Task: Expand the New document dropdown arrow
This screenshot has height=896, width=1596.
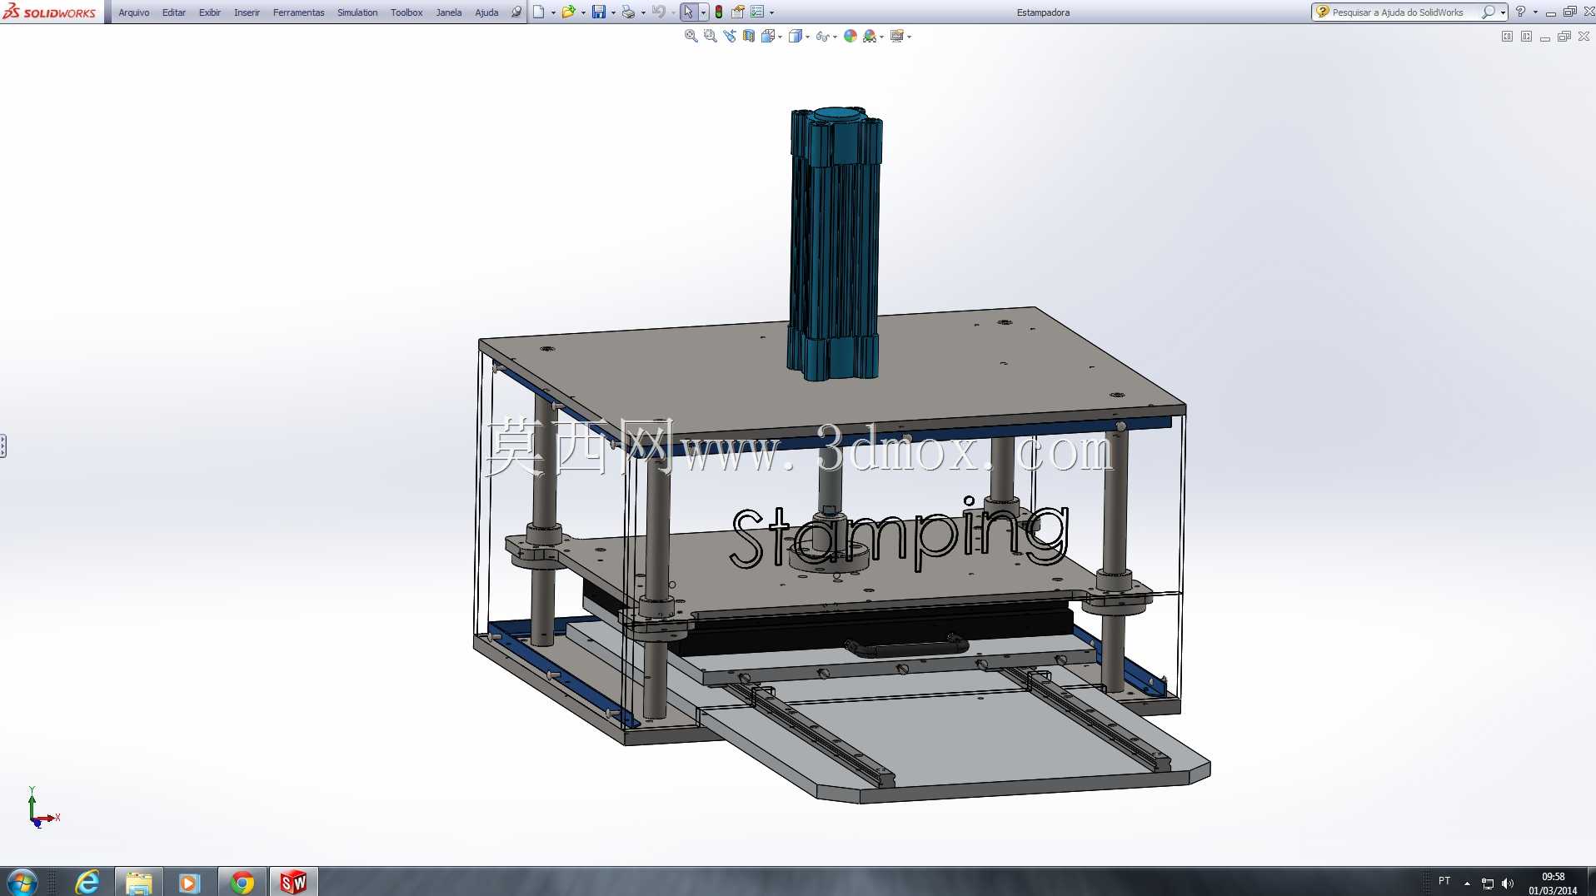Action: point(553,12)
